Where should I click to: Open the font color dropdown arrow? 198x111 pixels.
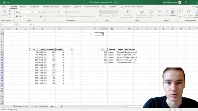(43, 16)
